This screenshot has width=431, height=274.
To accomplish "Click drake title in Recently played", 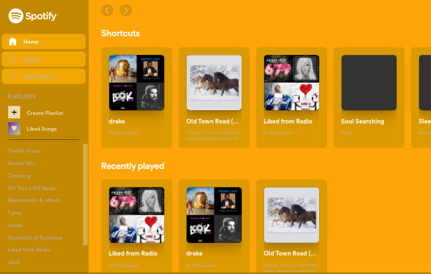I will click(195, 254).
